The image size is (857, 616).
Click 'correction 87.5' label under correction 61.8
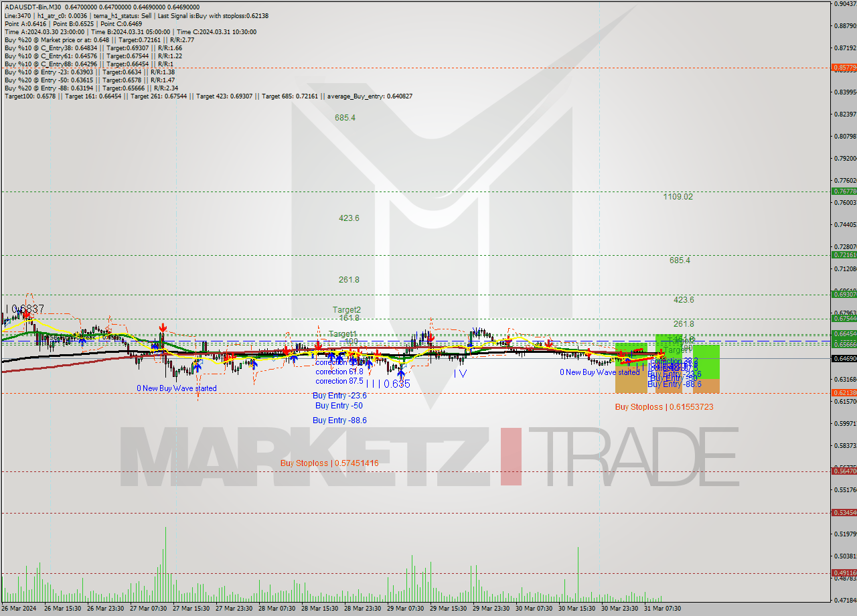[339, 381]
